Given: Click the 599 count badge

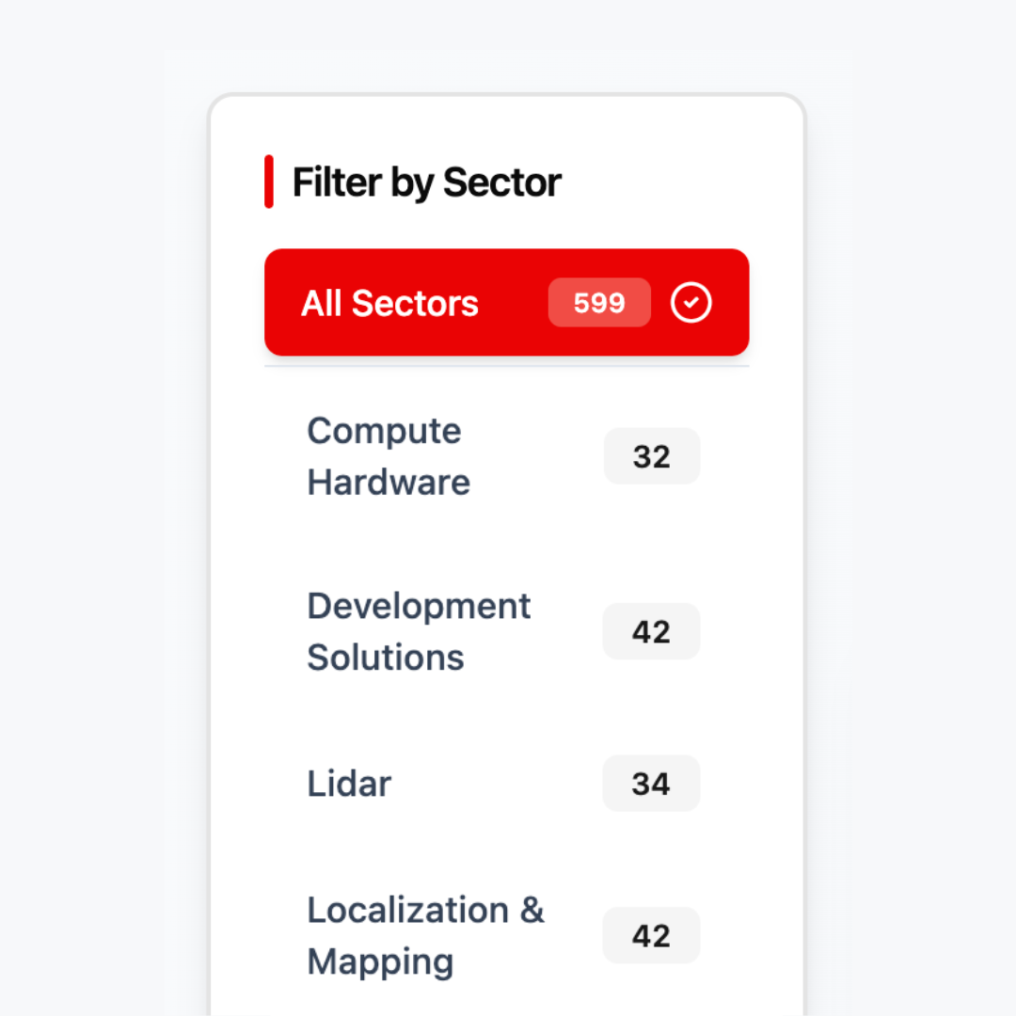Looking at the screenshot, I should pos(599,302).
